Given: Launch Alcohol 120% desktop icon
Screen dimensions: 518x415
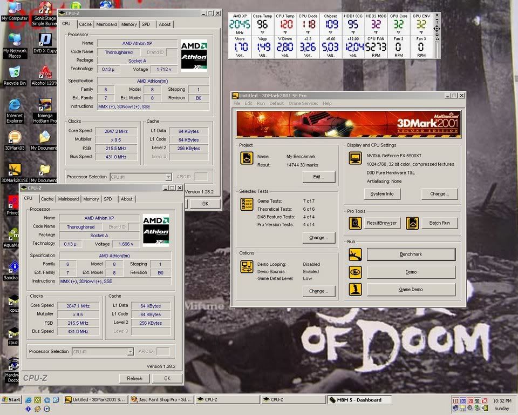Looking at the screenshot, I should tap(45, 76).
